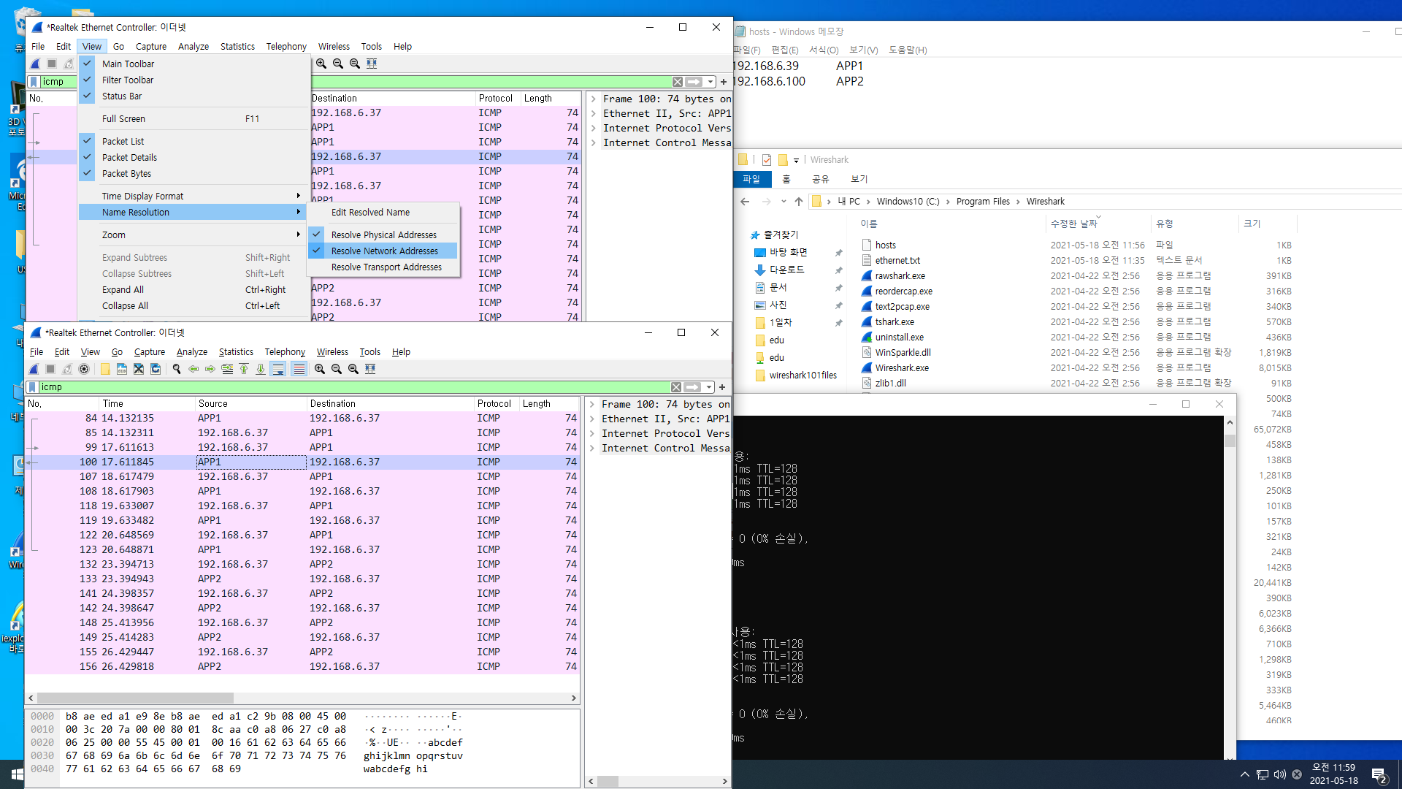The width and height of the screenshot is (1402, 789).
Task: Enable Resolve Transport Addresses option
Action: pyautogui.click(x=386, y=267)
